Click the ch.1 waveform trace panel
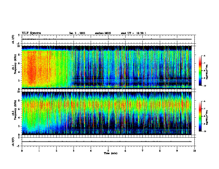The width and height of the screenshot is (219, 169). 108,39
